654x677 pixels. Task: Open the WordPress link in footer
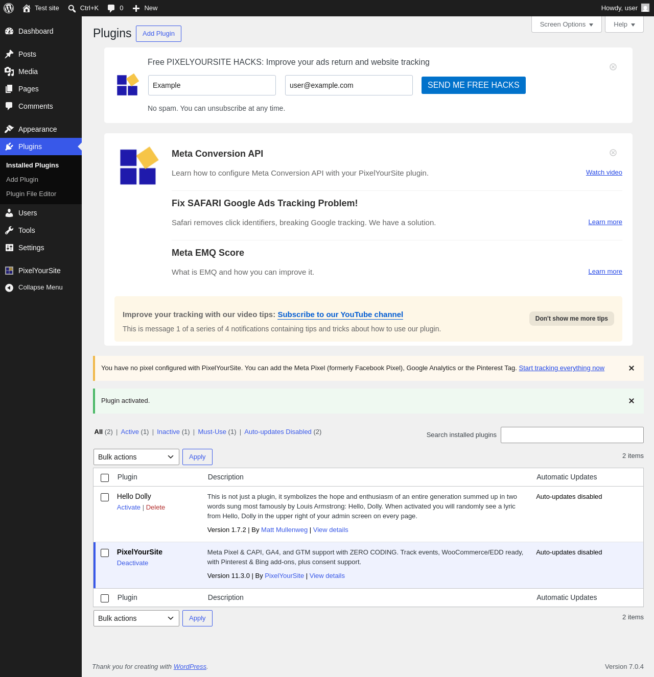(x=190, y=667)
